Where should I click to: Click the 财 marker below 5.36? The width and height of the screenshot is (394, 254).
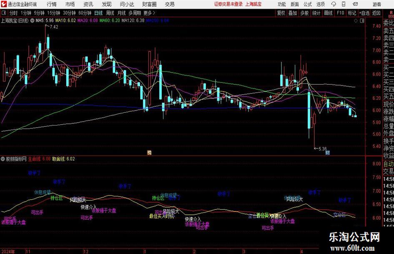327,153
